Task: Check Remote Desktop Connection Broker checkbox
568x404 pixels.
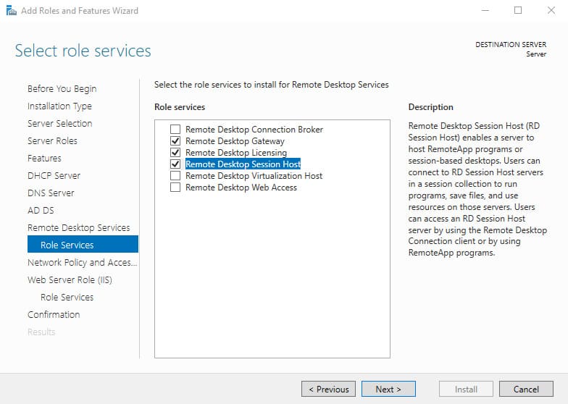Action: pos(175,130)
